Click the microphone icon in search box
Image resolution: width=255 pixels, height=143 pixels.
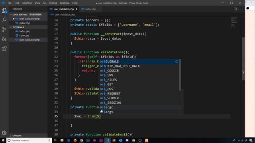(49, 140)
